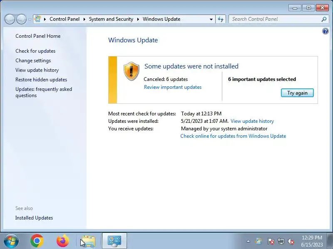333x249 pixels.
Task: Click 6 important updates selected
Action: click(x=262, y=79)
